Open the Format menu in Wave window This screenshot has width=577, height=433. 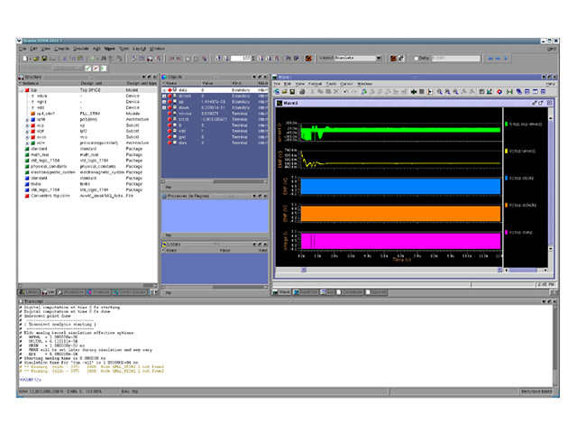pos(315,83)
